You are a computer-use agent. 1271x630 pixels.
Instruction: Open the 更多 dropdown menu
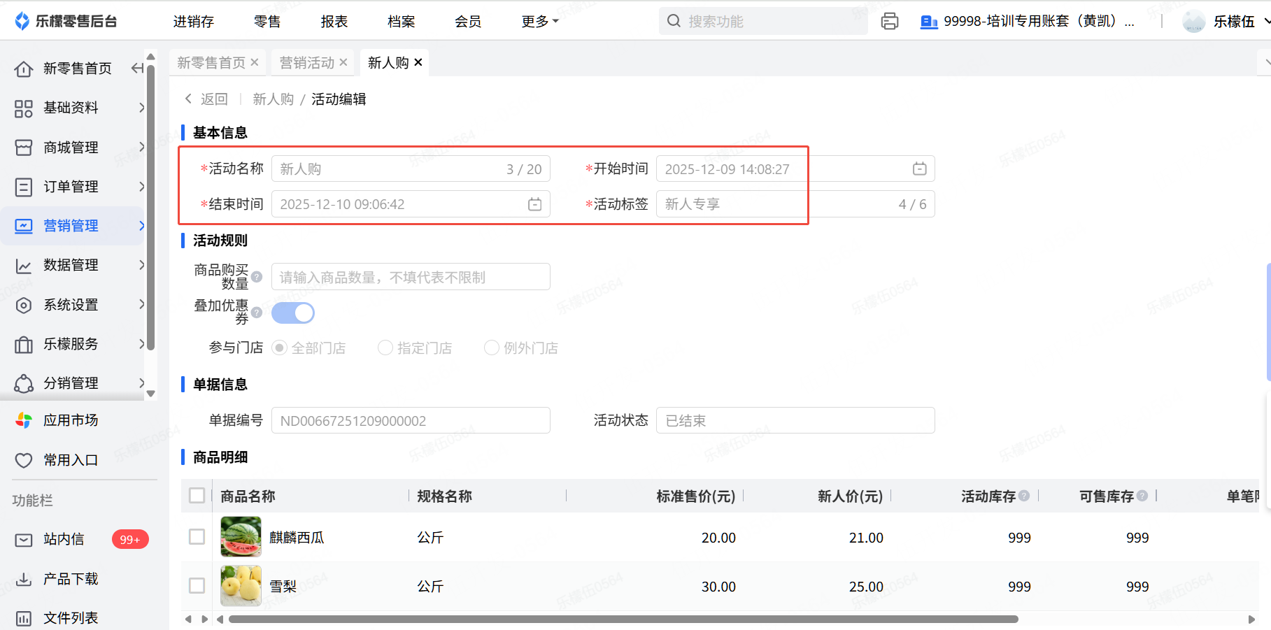[540, 22]
